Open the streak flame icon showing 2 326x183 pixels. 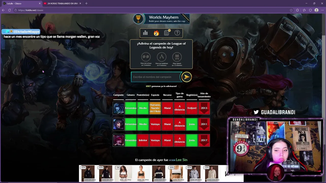[156, 33]
